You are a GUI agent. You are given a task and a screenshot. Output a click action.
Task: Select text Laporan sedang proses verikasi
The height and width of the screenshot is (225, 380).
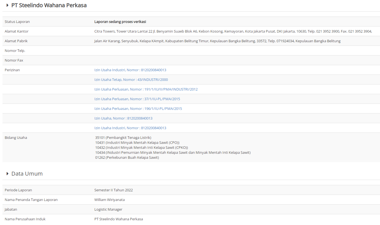point(120,22)
